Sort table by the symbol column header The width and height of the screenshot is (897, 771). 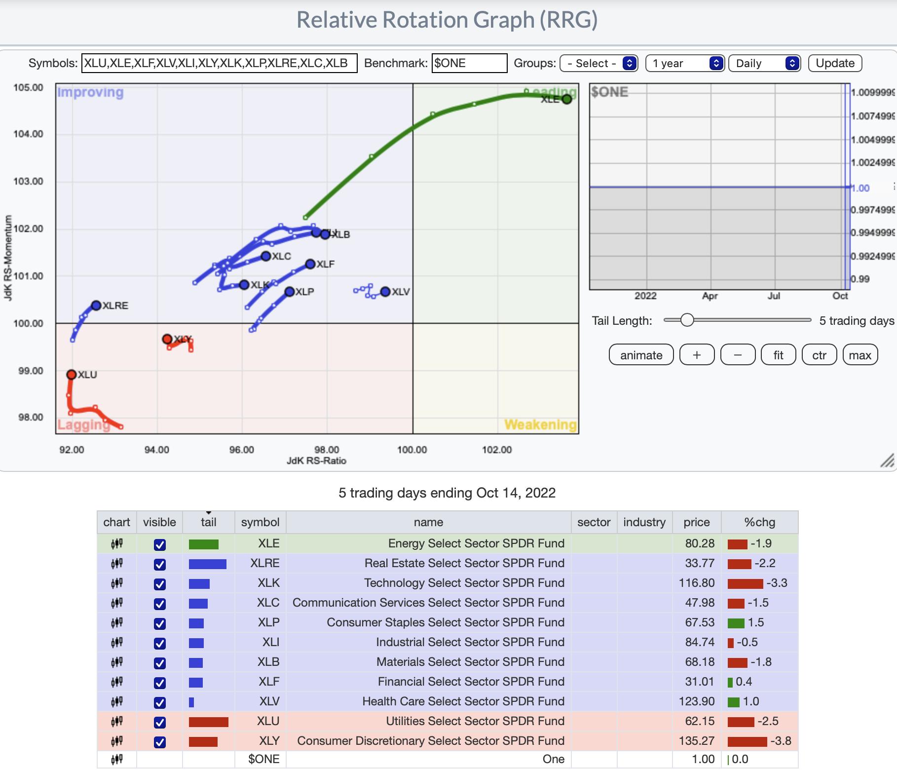click(260, 522)
